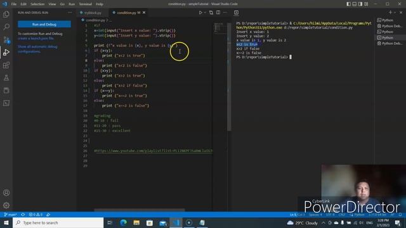Open the Customize Layout button
The height and width of the screenshot is (228, 406).
366,4
